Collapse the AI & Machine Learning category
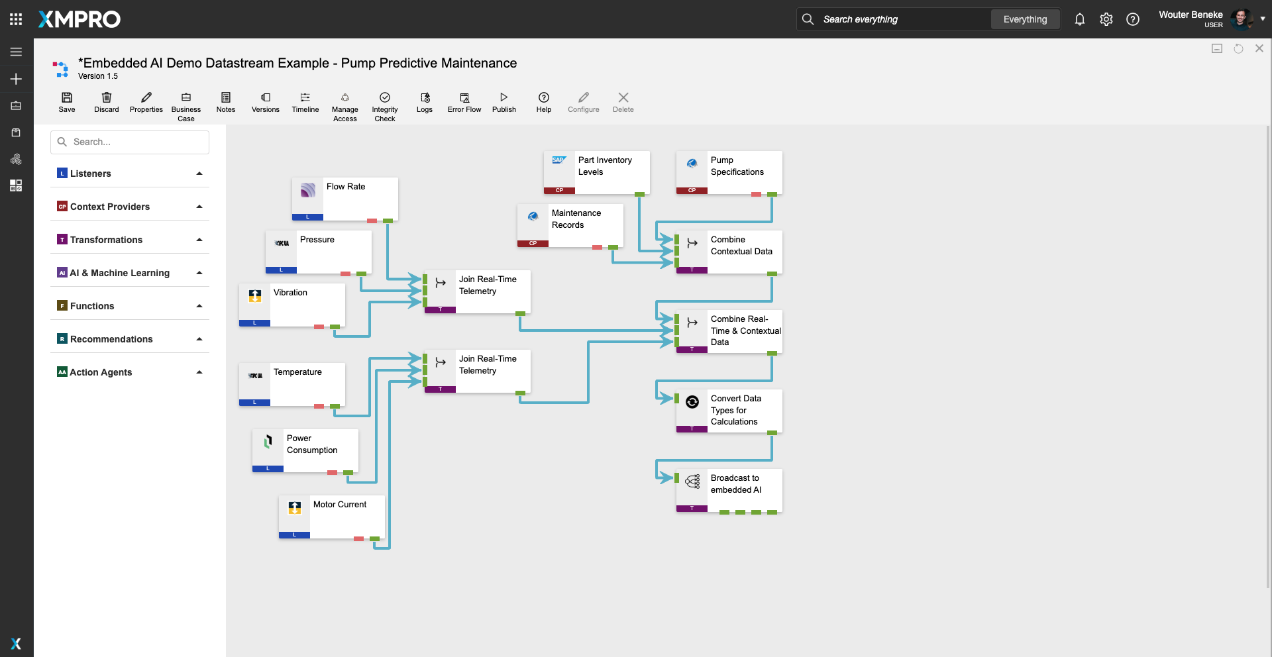 click(x=199, y=273)
